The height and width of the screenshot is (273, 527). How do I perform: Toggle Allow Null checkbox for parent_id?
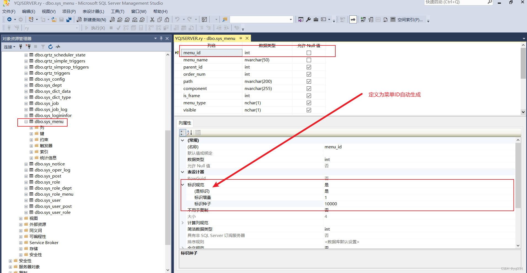pos(309,67)
